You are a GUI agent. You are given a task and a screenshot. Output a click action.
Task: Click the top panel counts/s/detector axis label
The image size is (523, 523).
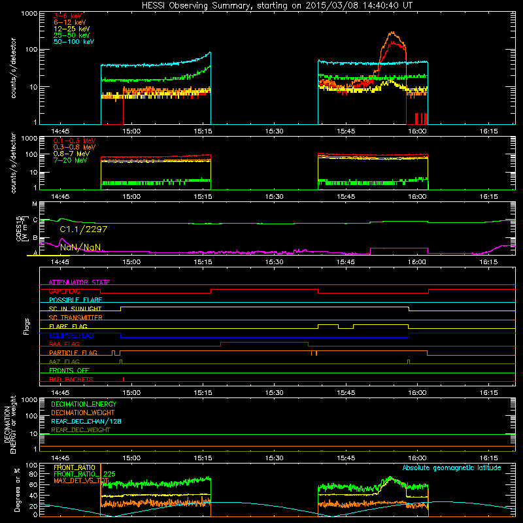[13, 68]
